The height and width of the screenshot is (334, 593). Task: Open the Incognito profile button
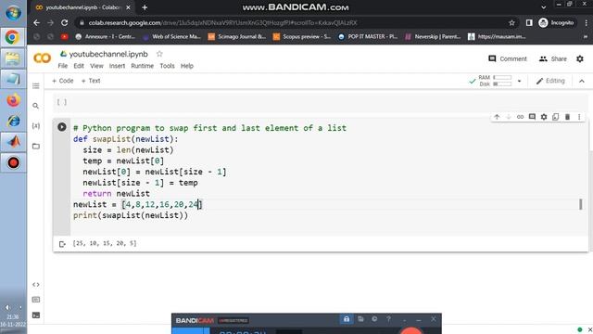click(556, 22)
